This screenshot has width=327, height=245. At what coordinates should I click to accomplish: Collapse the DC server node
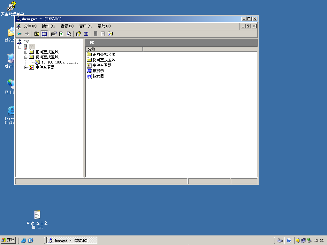(x=19, y=47)
